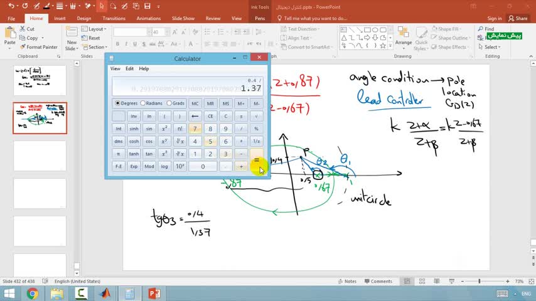Select Radians angle mode in Calculator
This screenshot has height=301, width=536.
(151, 103)
